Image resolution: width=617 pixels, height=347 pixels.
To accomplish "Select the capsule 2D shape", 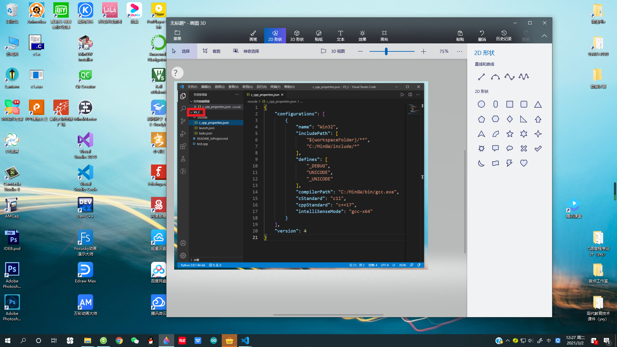I will [496, 104].
